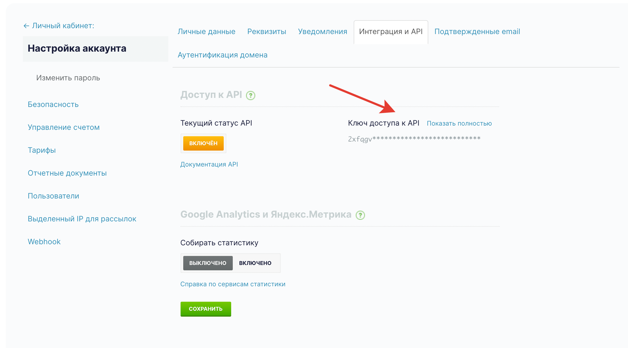Open the Документация API link
The image size is (628, 348).
click(209, 164)
